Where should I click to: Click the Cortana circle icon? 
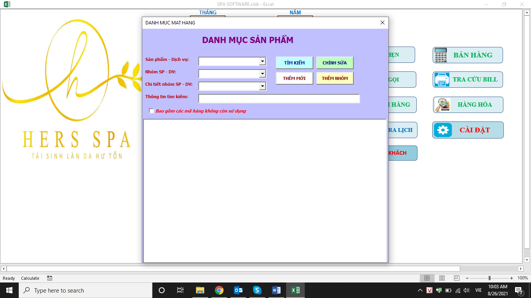162,290
